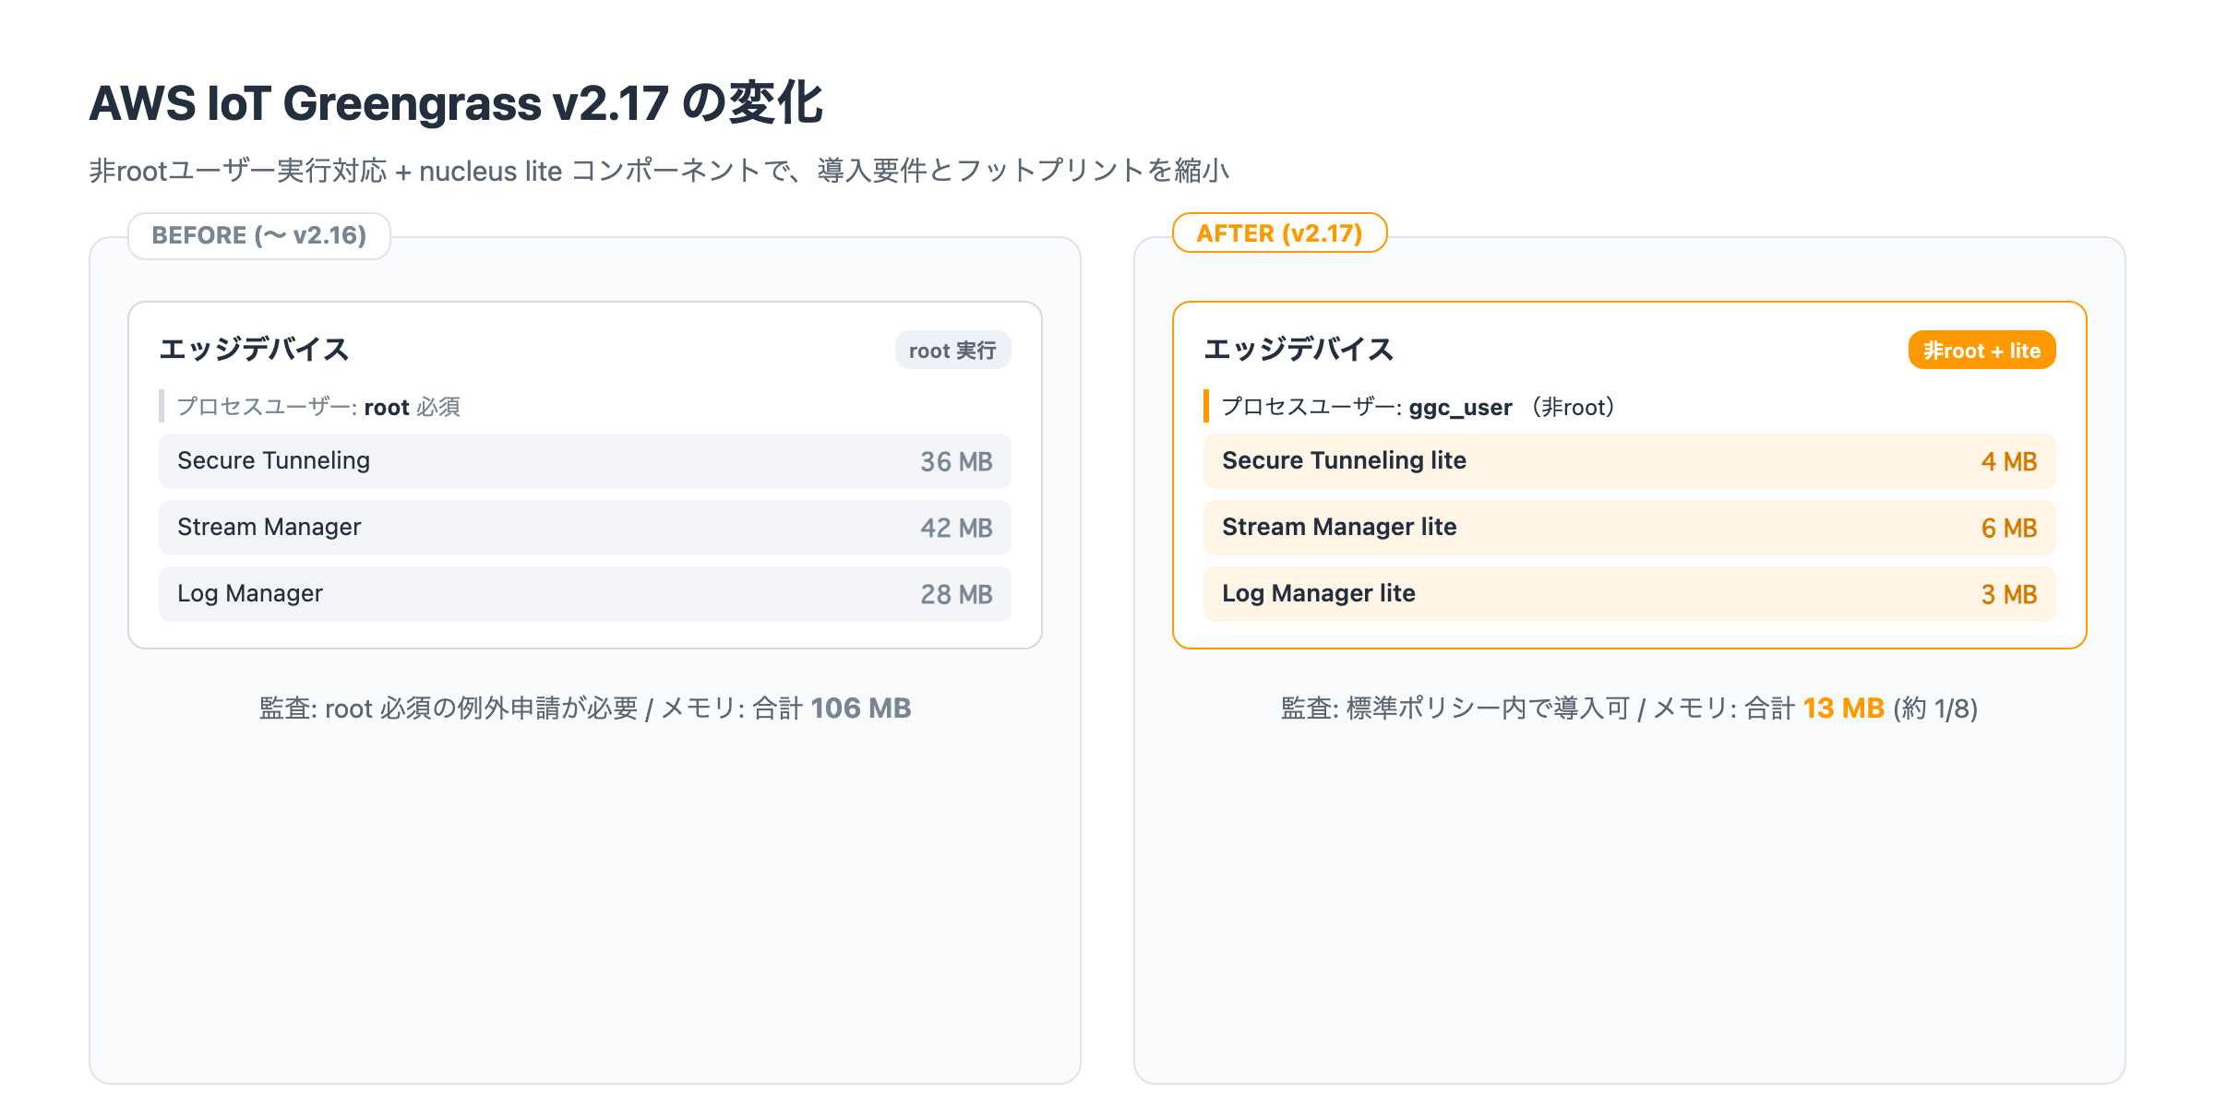Viewport: 2215px width, 1107px height.
Task: Click the root 実行 badge
Action: coord(952,351)
